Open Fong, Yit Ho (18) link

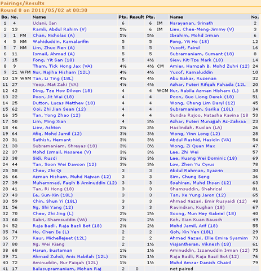click(x=189, y=42)
